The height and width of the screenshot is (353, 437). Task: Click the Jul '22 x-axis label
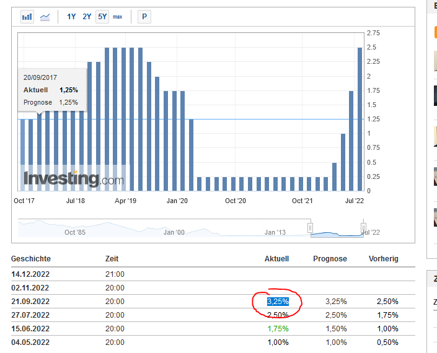tap(355, 201)
